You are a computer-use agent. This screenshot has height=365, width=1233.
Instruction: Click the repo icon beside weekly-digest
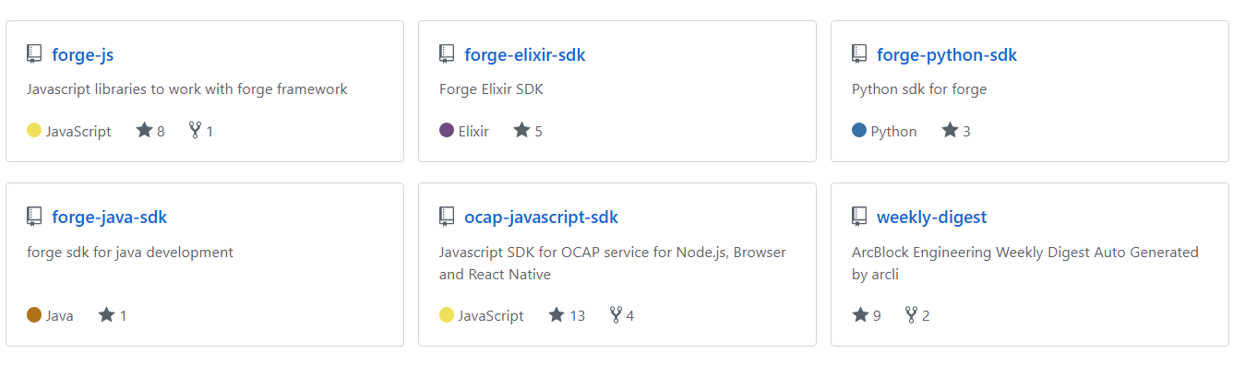(859, 217)
